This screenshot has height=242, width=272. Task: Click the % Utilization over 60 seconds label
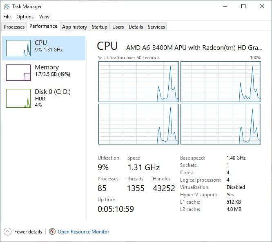coord(129,58)
